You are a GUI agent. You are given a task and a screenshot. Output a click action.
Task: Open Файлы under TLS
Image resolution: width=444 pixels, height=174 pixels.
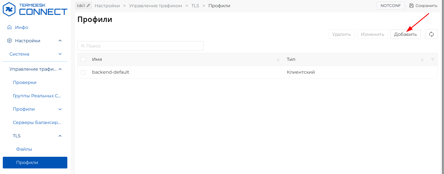point(24,149)
